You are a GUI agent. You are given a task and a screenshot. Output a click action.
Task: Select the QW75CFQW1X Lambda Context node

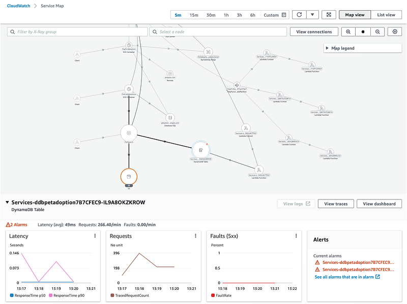(x=279, y=95)
